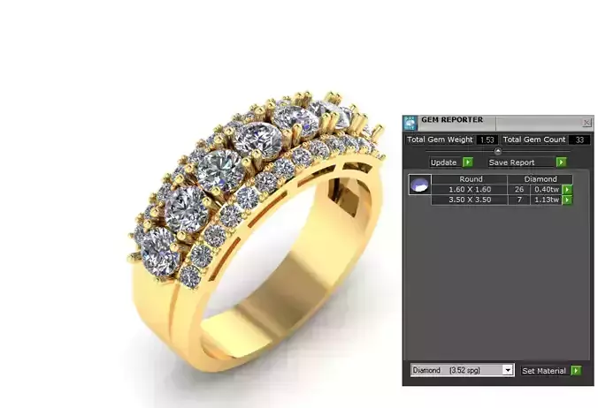Collapse the panel with the small up-arrow
This screenshot has height=408, width=598.
pyautogui.click(x=498, y=151)
